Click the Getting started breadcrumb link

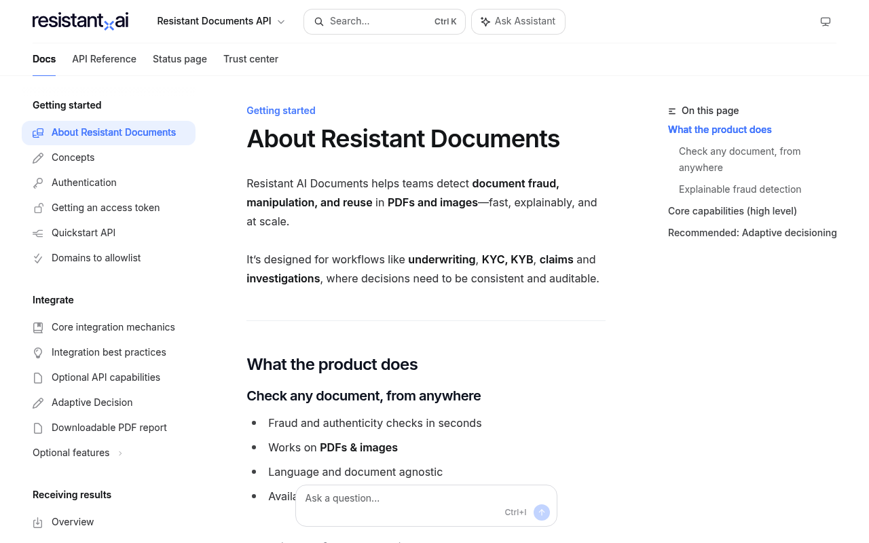281,111
